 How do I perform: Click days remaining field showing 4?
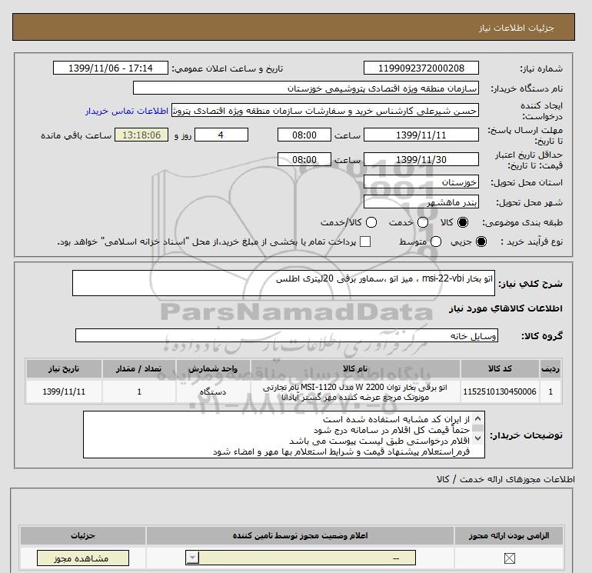[x=221, y=135]
